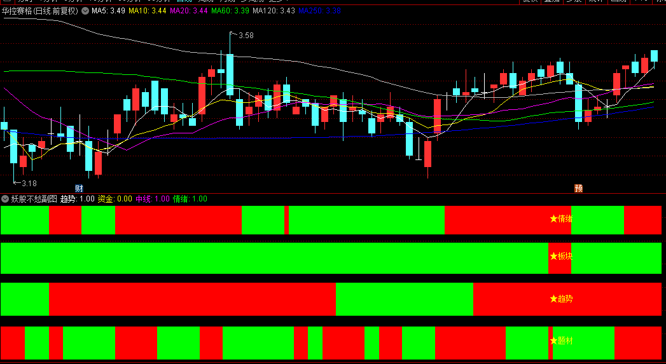Select the MA250: 3.38 label

pyautogui.click(x=319, y=11)
